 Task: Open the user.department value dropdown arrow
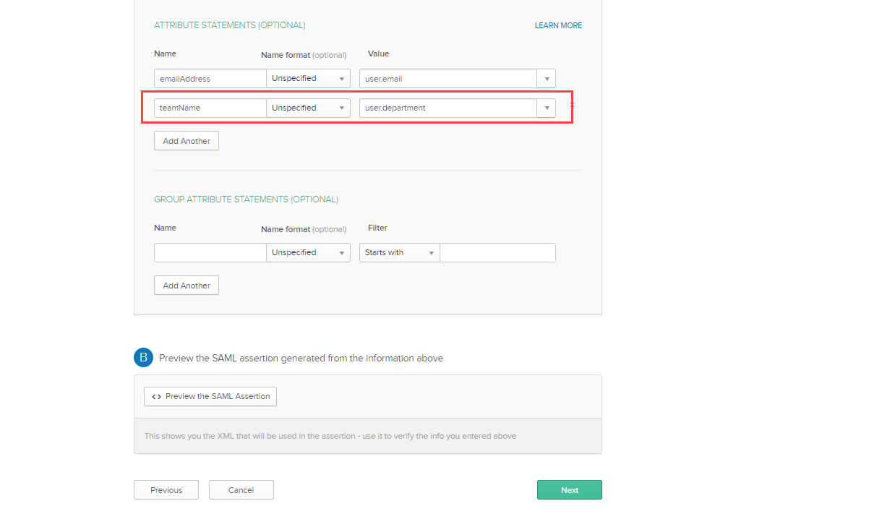pos(547,108)
